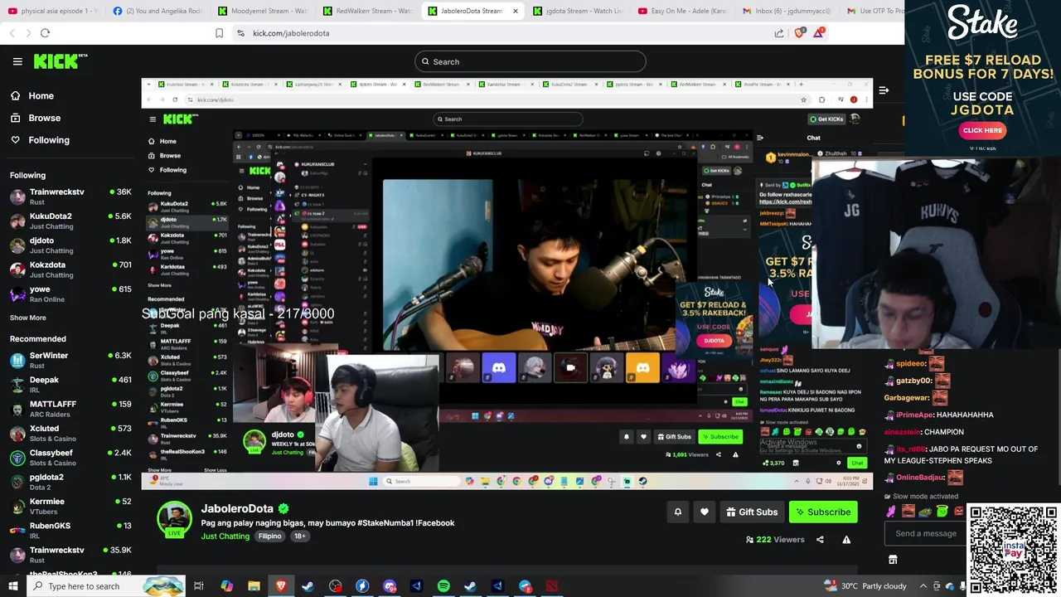The height and width of the screenshot is (597, 1061).
Task: Show hidden system tray icons
Action: click(x=923, y=586)
